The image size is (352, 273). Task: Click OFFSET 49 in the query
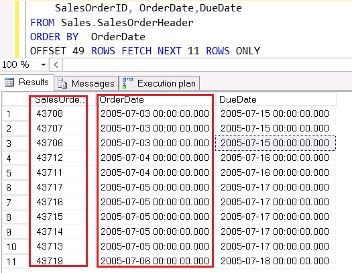57,51
